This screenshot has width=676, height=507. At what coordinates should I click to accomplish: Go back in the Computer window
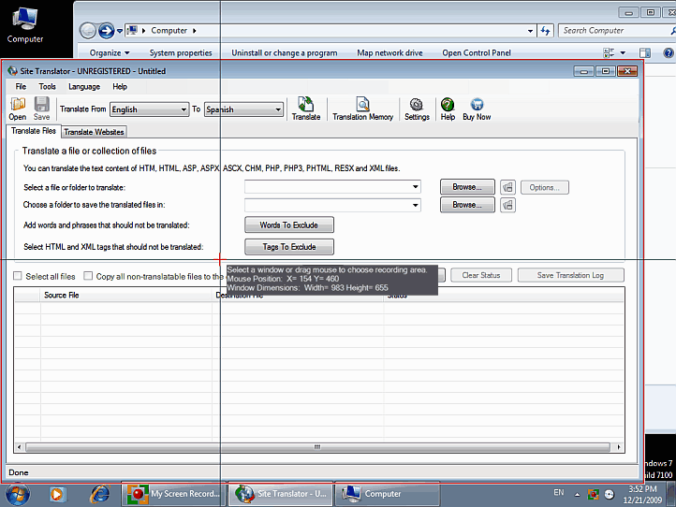88,31
